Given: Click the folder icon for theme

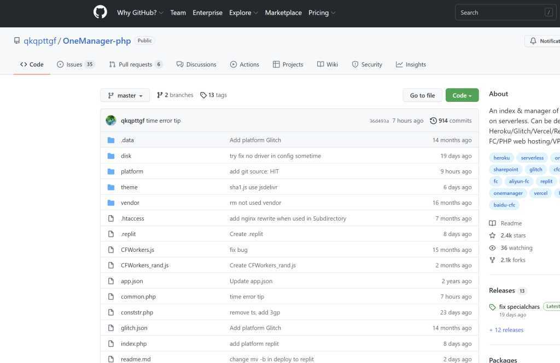Looking at the screenshot, I should point(111,187).
